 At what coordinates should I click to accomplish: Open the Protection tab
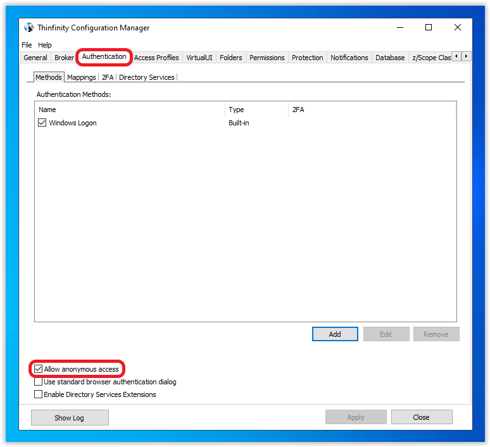coord(307,58)
